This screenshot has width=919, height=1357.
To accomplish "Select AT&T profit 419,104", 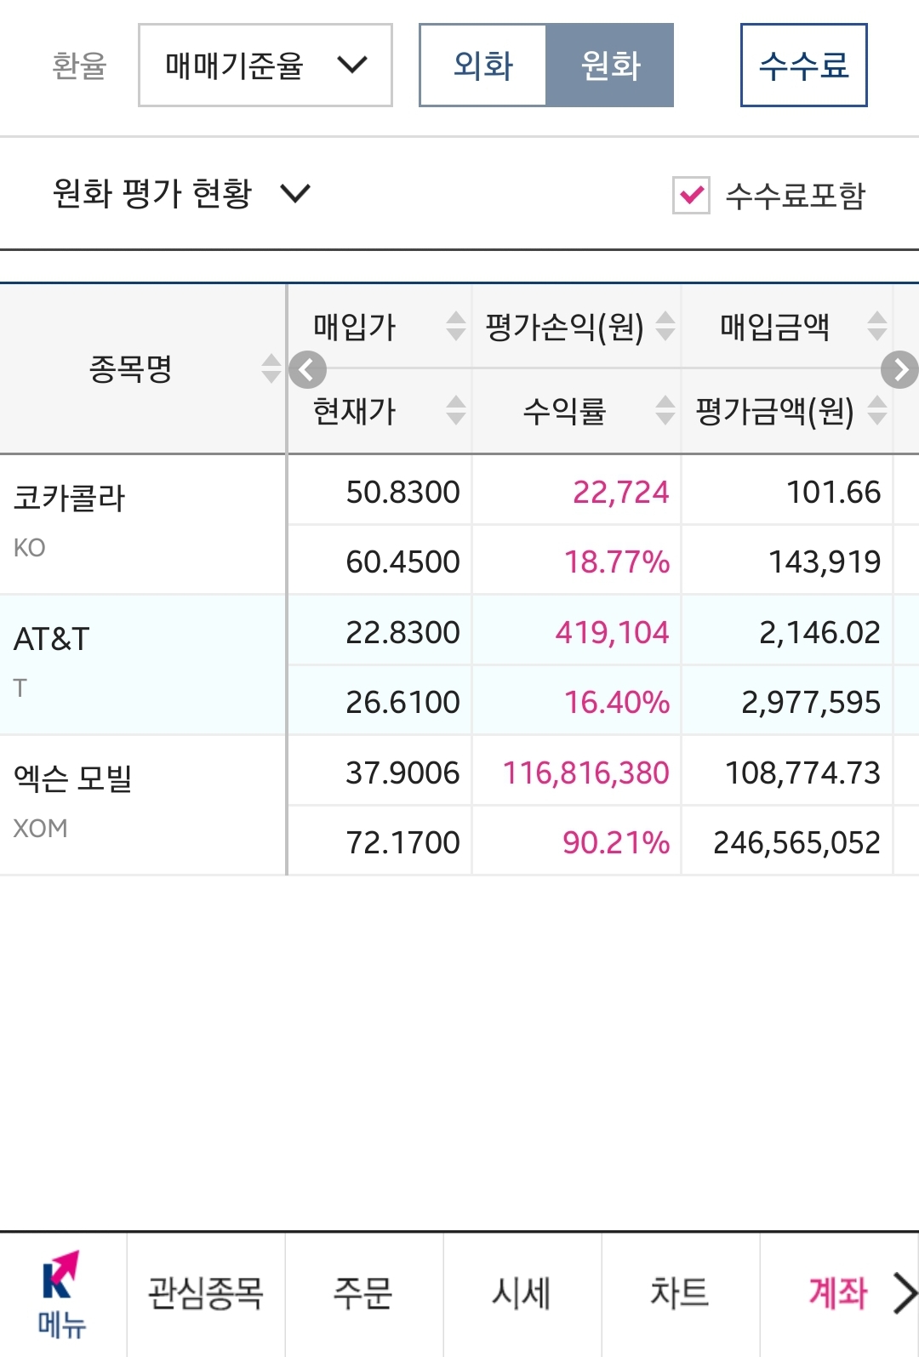I will 613,632.
